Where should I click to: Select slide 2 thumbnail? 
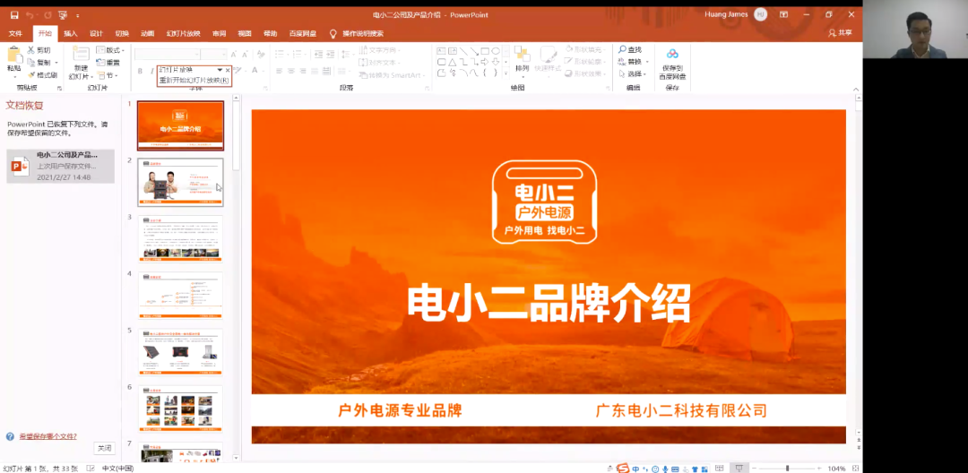(x=180, y=183)
